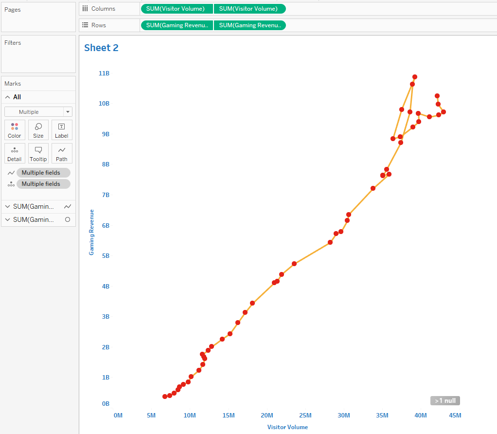497x434 pixels.
Task: Open the Label marks options
Action: [x=62, y=130]
